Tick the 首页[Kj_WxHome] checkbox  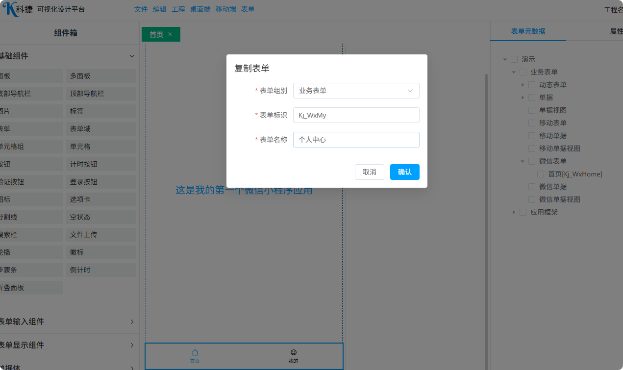(541, 174)
